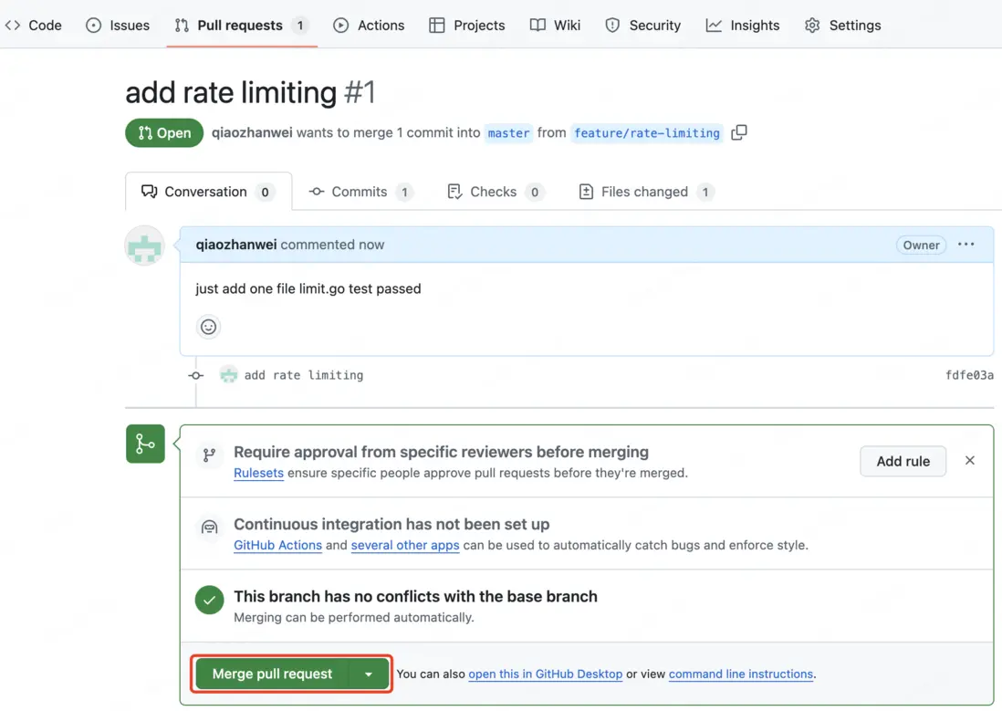
Task: Switch to the Files changed tab
Action: click(x=645, y=192)
